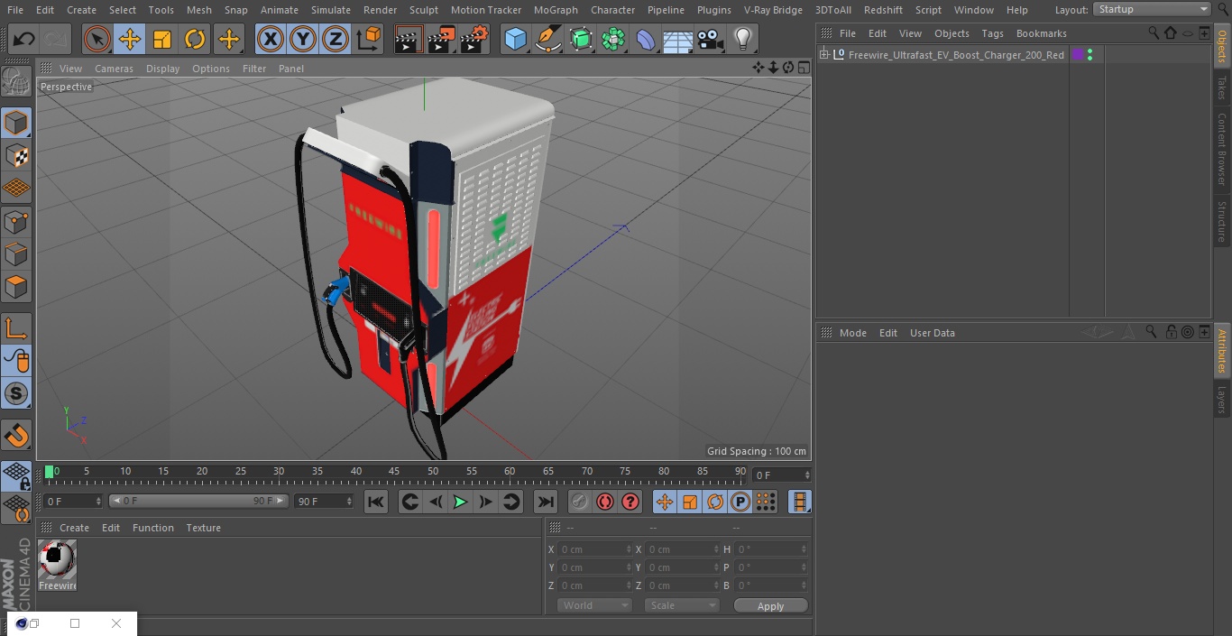Switch to Texture mode
Image resolution: width=1232 pixels, height=636 pixels.
click(x=16, y=155)
